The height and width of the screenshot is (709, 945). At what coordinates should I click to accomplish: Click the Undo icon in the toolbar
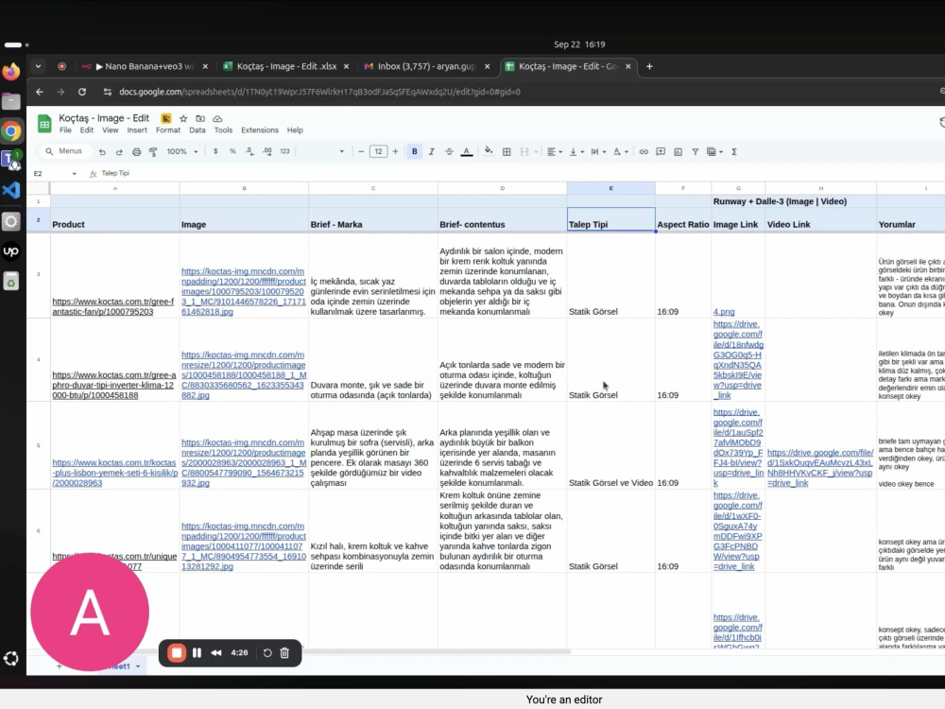point(102,152)
